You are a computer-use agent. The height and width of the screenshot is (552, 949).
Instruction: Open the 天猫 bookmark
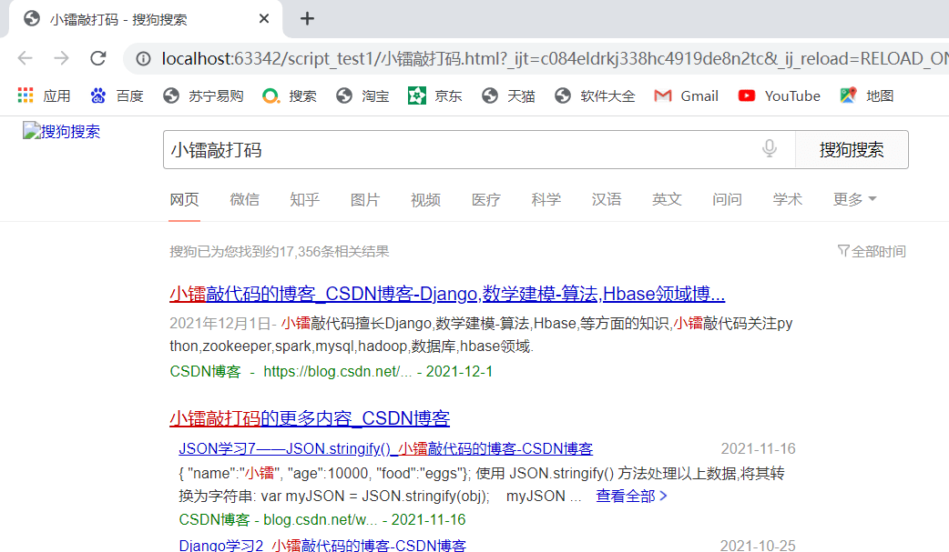(x=508, y=95)
